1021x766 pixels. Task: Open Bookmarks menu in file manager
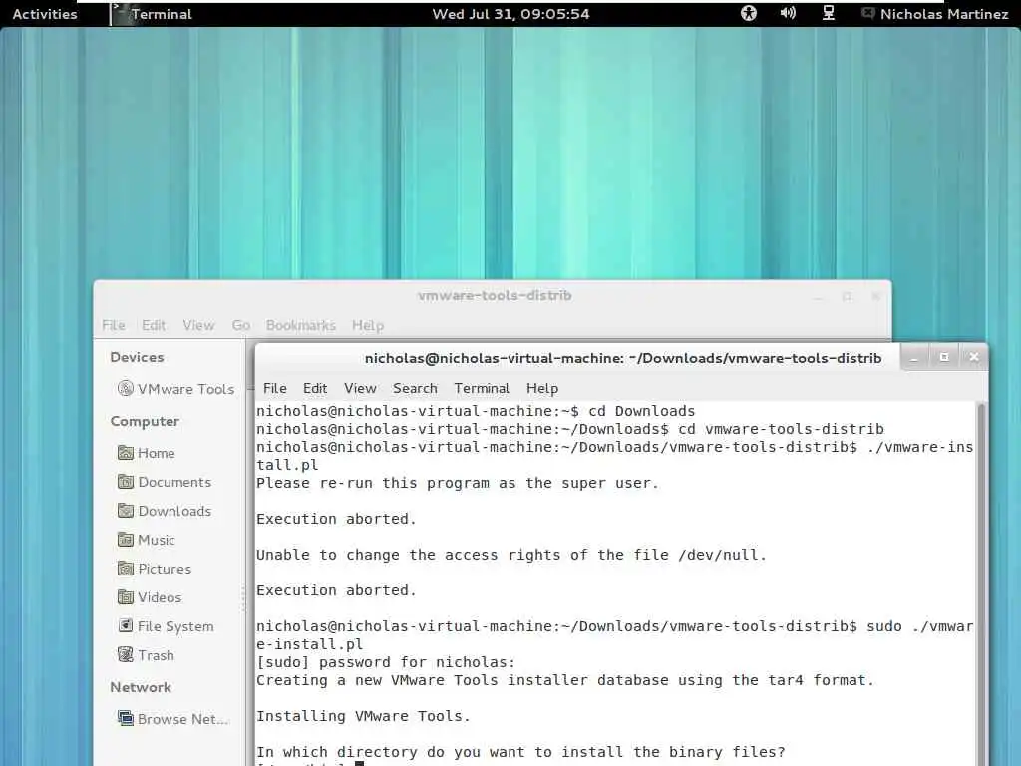coord(301,325)
